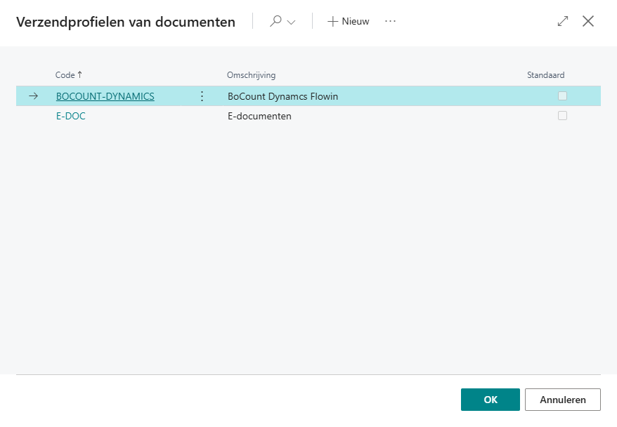
Task: Sort by the Code column header
Action: 65,74
